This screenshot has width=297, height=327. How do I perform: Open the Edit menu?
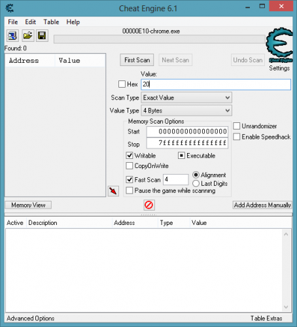coord(30,22)
